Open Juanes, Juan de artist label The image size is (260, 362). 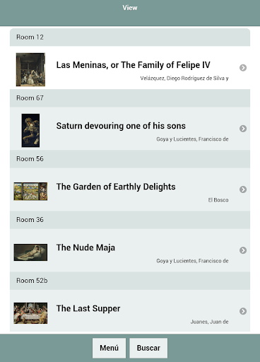coord(209,322)
